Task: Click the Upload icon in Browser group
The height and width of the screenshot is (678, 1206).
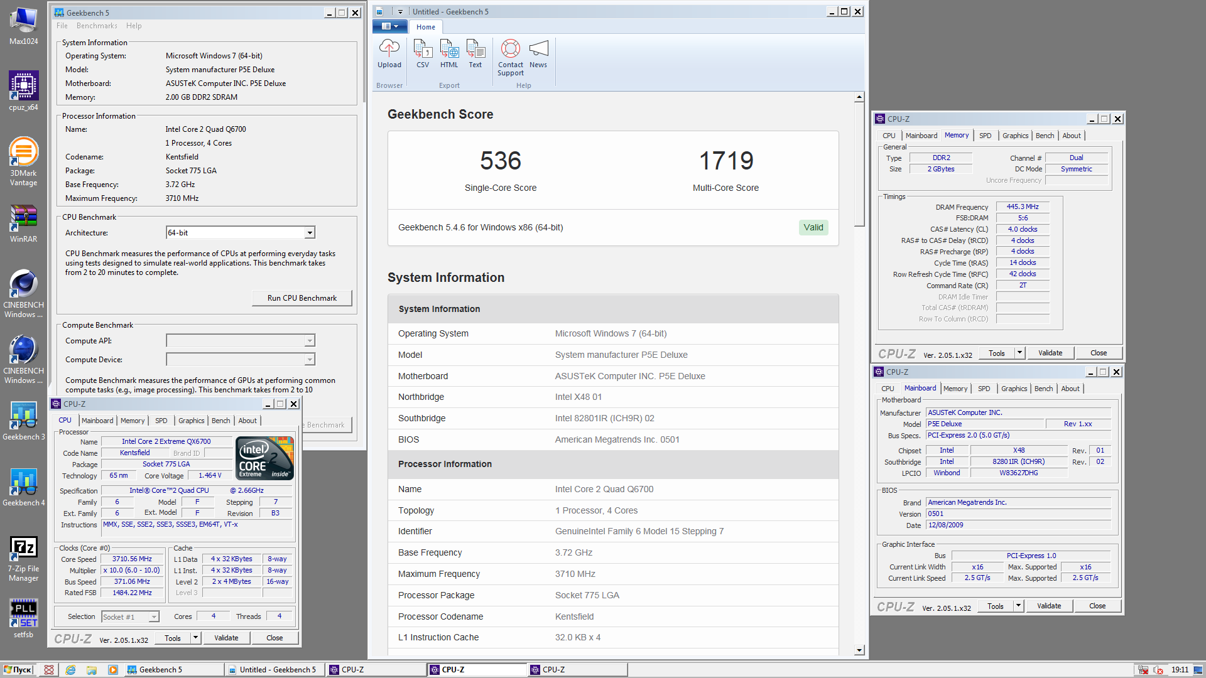Action: point(389,54)
